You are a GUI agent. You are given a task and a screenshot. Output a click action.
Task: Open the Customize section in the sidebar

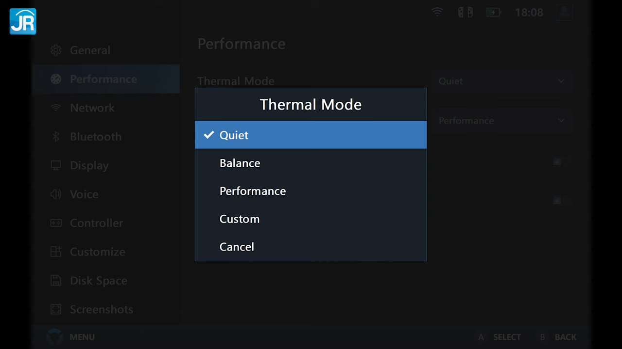click(x=97, y=252)
